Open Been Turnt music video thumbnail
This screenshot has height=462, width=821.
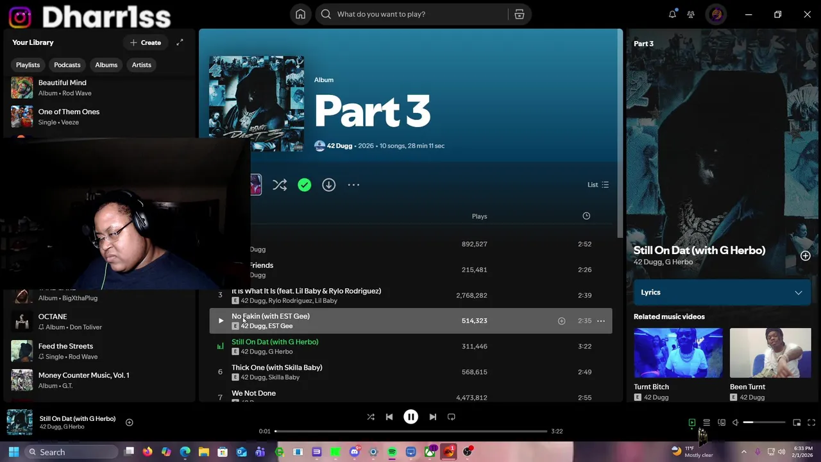pyautogui.click(x=770, y=353)
